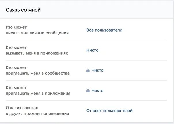Click the 'Связь со мной' section header

(23, 10)
